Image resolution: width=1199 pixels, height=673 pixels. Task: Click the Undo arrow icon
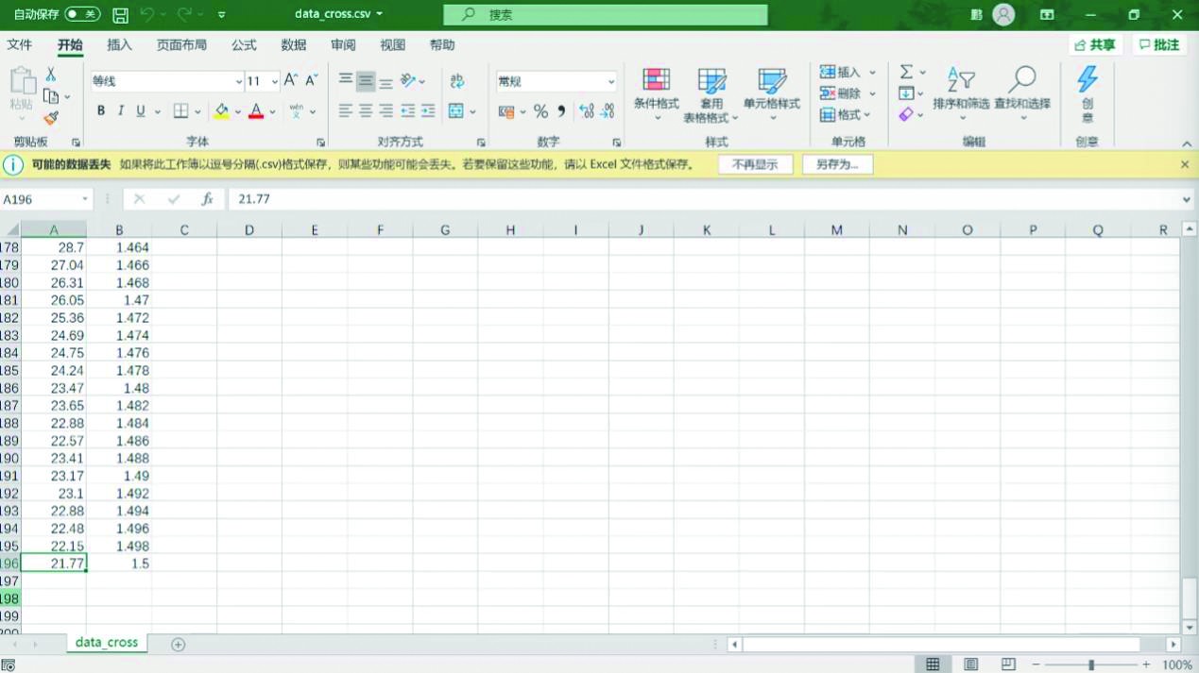point(147,15)
